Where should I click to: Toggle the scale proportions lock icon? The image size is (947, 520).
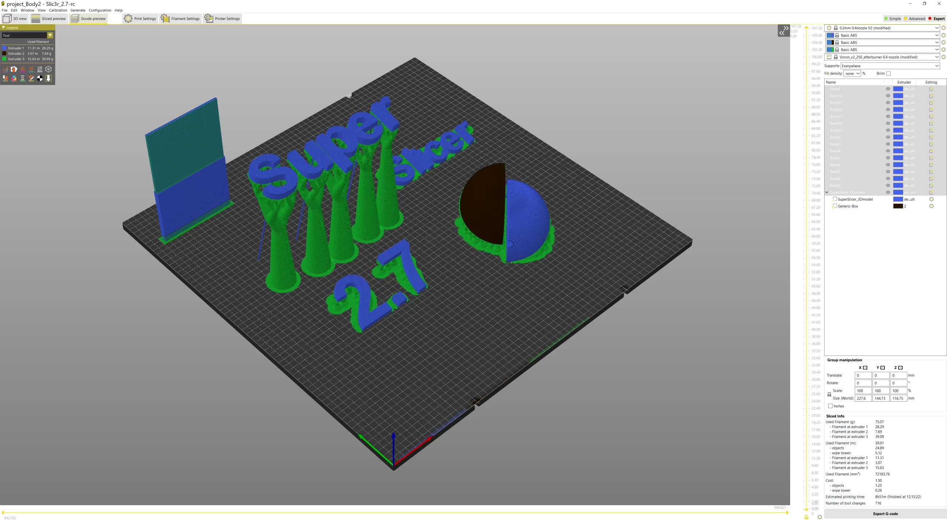click(x=829, y=394)
